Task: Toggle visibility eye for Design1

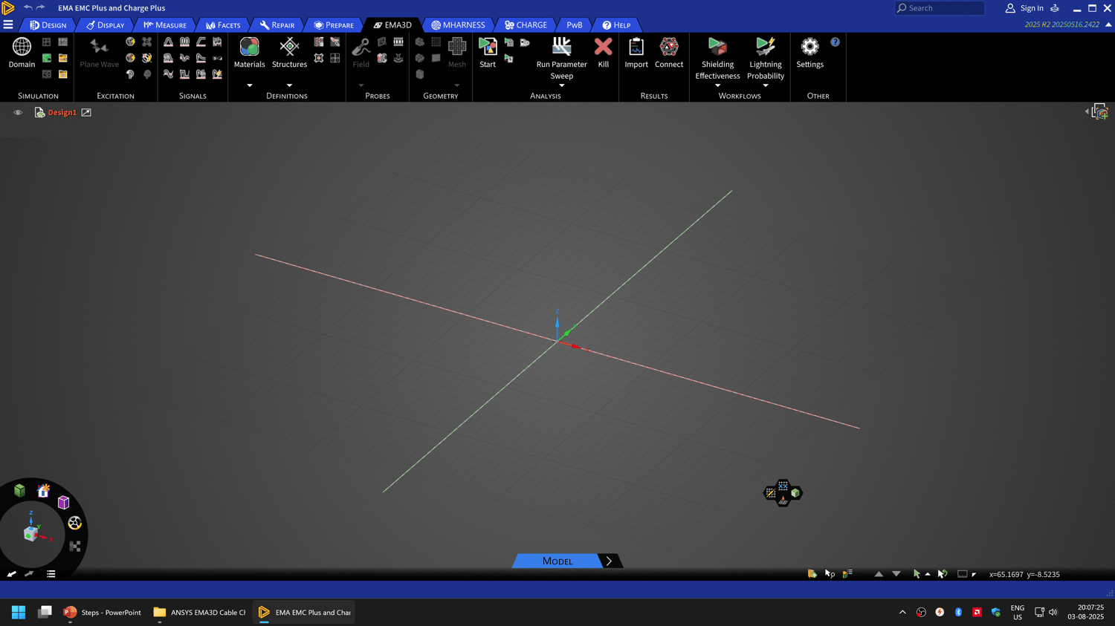Action: click(18, 113)
